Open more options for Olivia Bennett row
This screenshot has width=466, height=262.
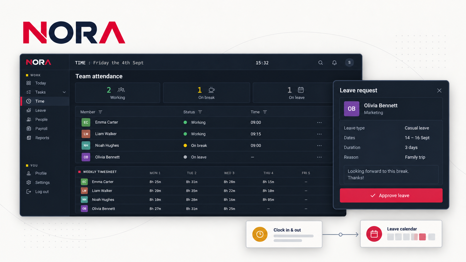coord(319,157)
